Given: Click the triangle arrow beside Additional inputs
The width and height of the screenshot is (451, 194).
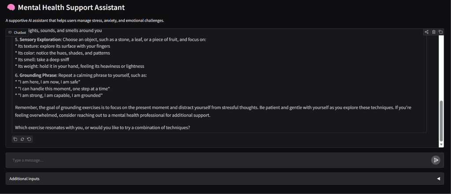Looking at the screenshot, I should click(x=438, y=179).
